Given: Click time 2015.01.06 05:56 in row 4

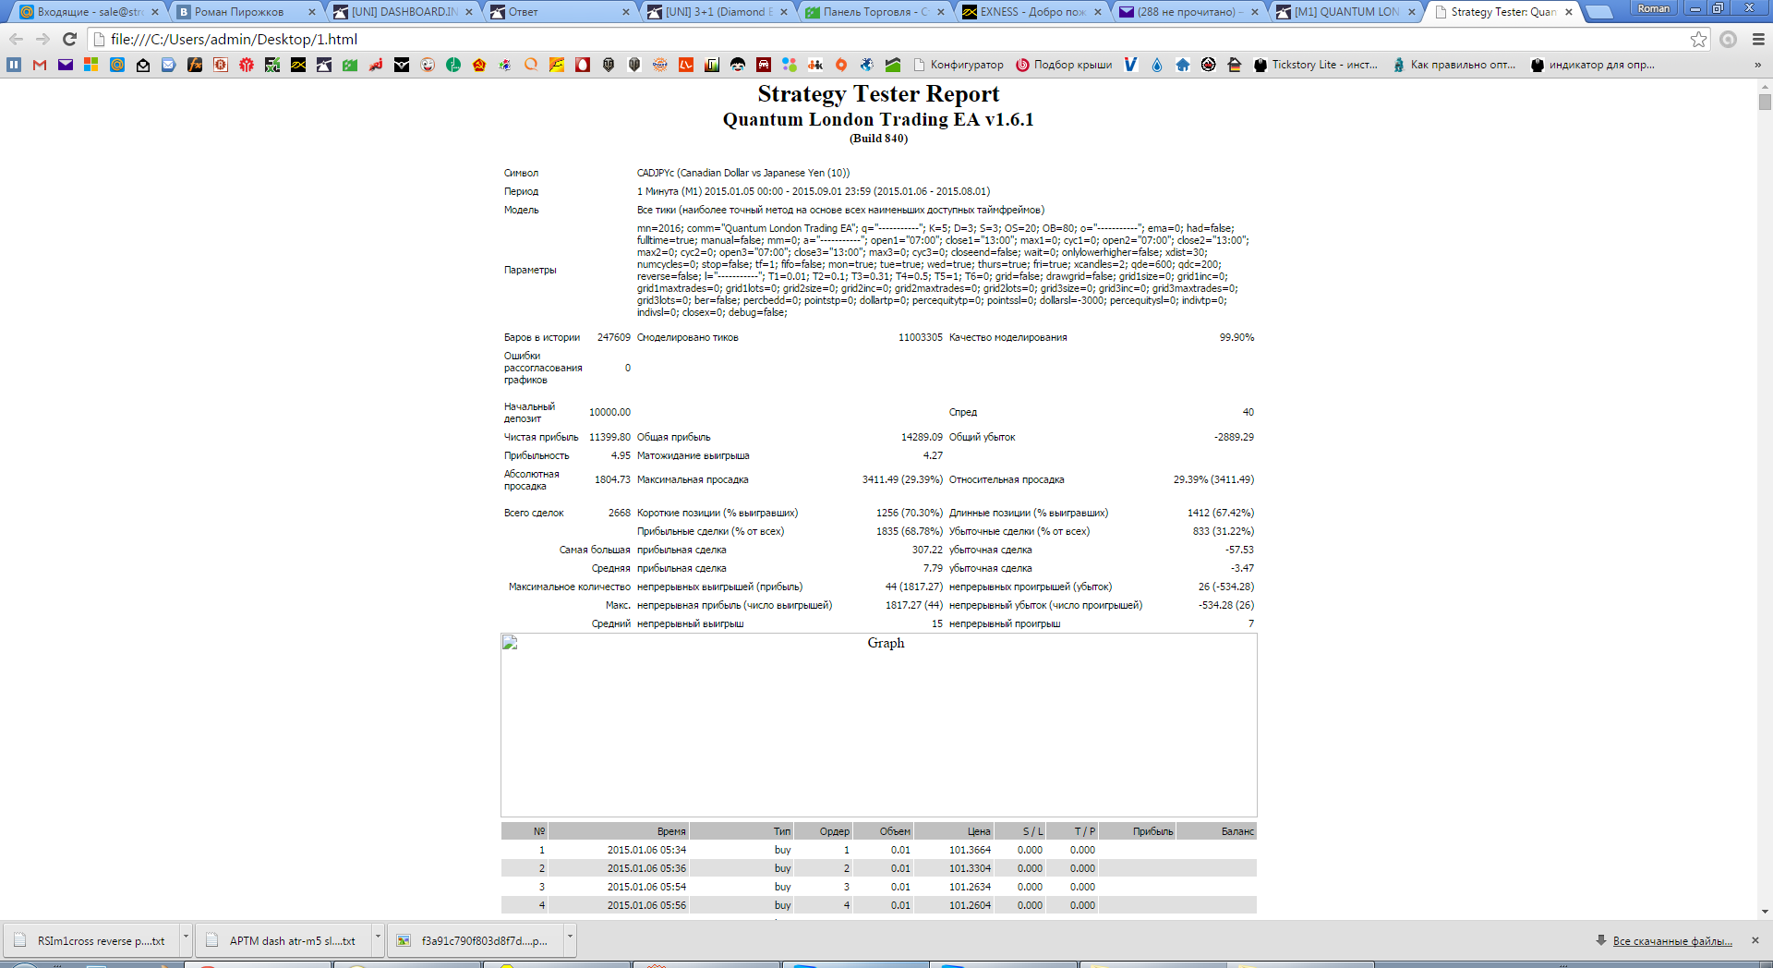Looking at the screenshot, I should pyautogui.click(x=646, y=905).
